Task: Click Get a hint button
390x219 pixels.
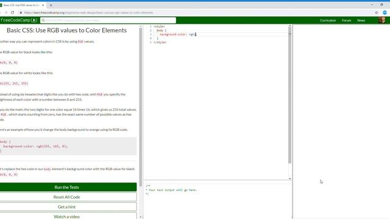Action: click(66, 207)
